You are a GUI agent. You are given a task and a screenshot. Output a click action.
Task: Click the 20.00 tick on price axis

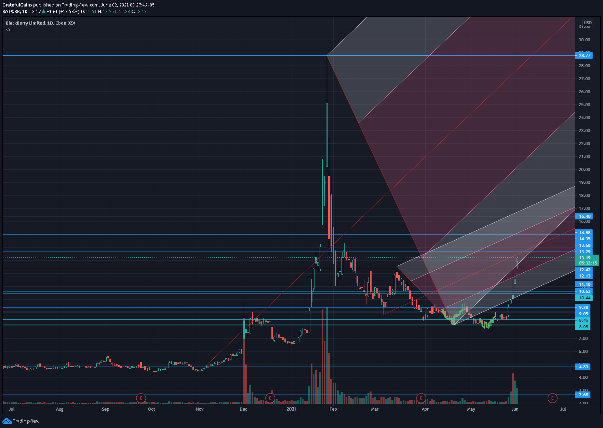click(x=584, y=169)
